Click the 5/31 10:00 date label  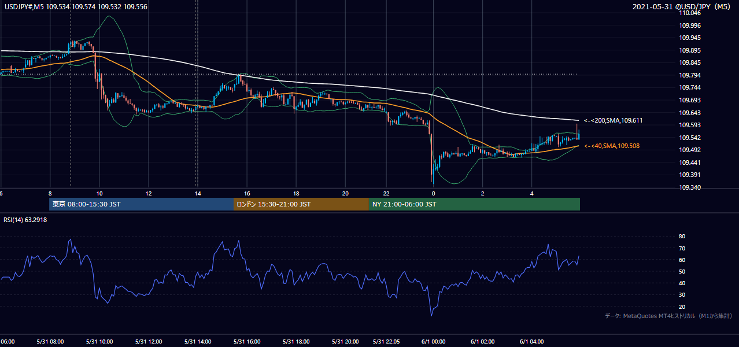(99, 342)
